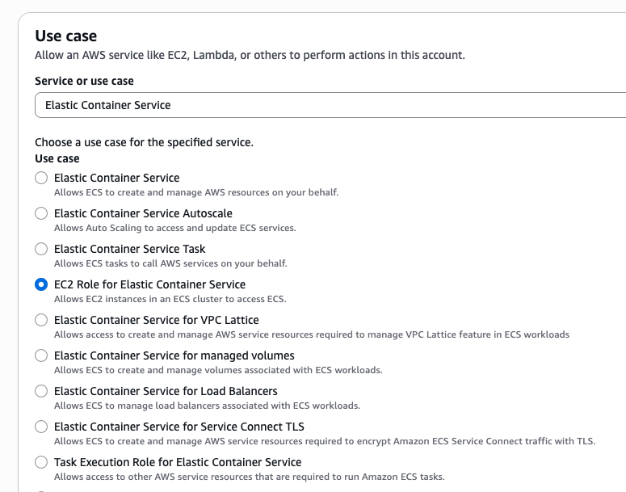Screen dimensions: 626x492
Task: Click the 'Elastic Container Service Task' label text
Action: coord(129,249)
